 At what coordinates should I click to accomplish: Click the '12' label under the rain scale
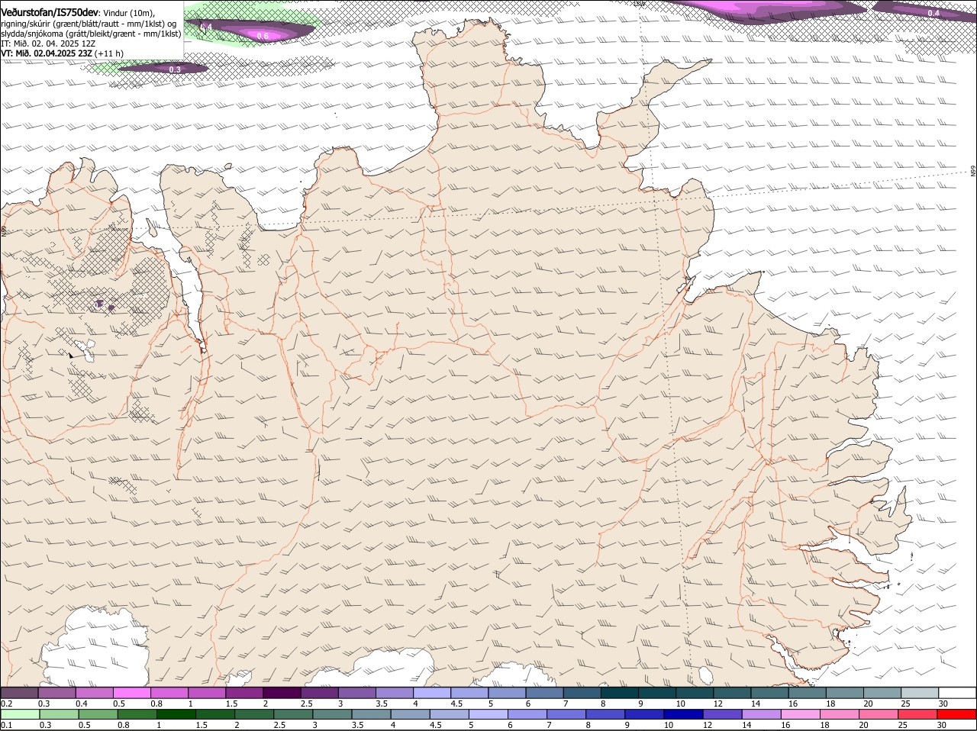pos(708,726)
